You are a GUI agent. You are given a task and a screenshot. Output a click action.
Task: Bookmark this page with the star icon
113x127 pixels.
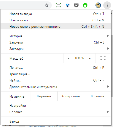point(47,5)
